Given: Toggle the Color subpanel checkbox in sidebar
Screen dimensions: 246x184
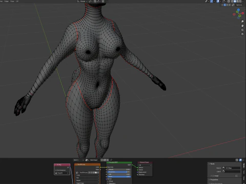Looking at the screenshot, I should (213, 176).
